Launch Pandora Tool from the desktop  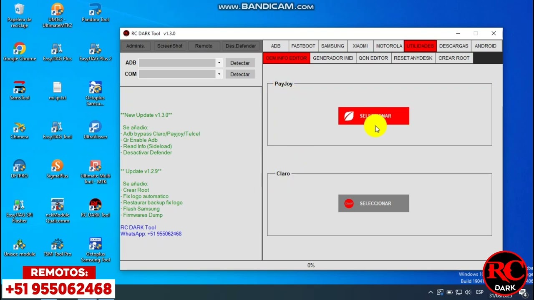[x=95, y=13]
